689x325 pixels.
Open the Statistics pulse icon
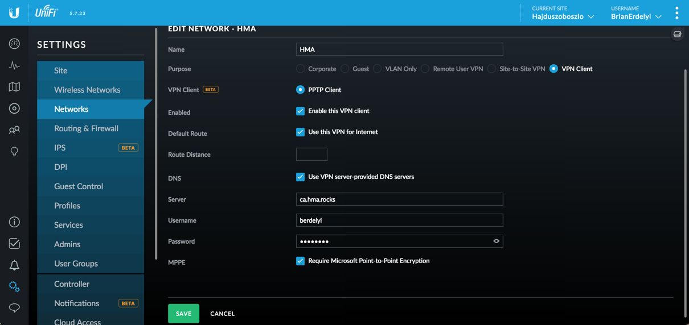[x=14, y=65]
